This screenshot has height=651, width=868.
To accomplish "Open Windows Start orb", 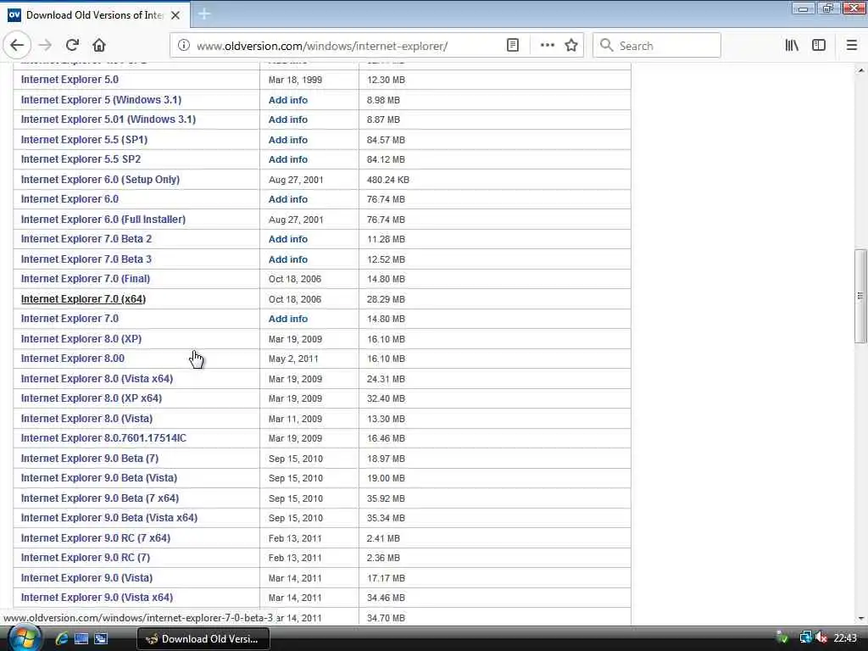I will click(x=23, y=638).
